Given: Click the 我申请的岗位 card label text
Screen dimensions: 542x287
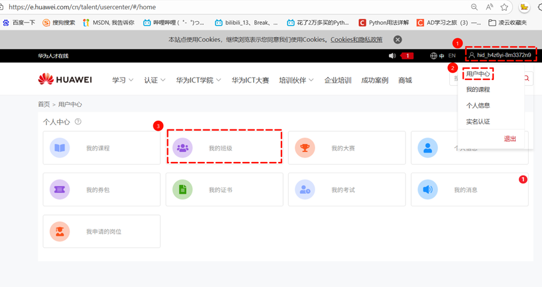Looking at the screenshot, I should [103, 231].
